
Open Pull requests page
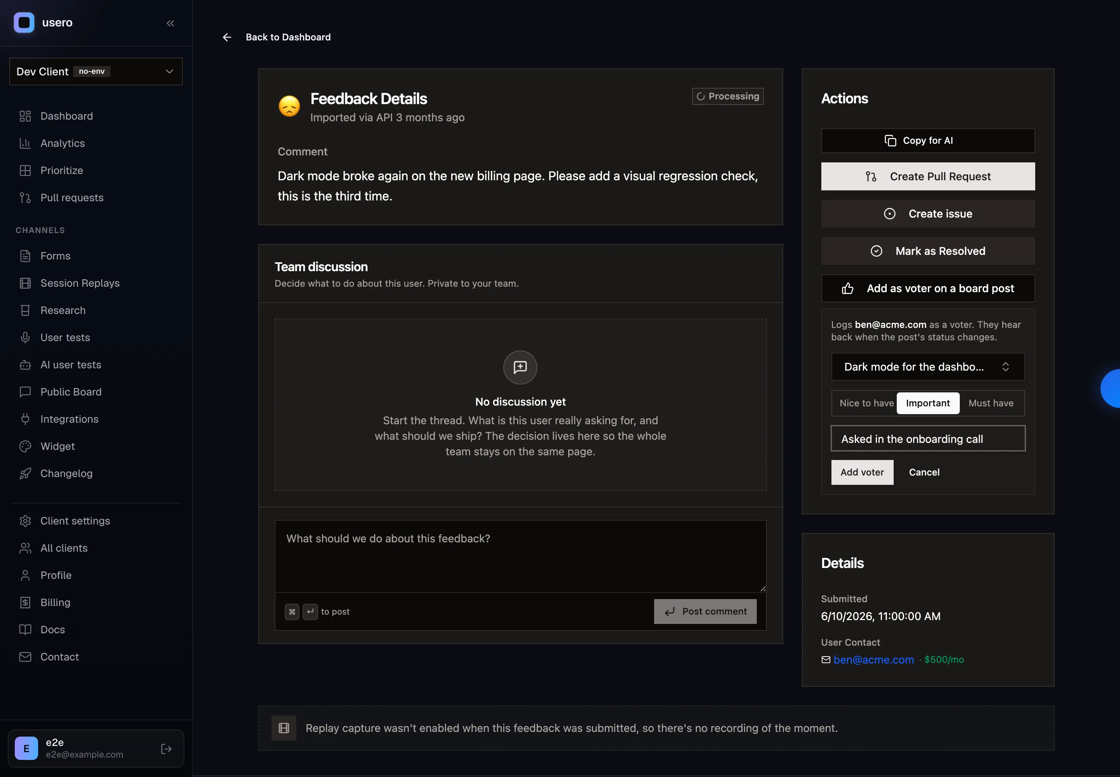coord(96,198)
